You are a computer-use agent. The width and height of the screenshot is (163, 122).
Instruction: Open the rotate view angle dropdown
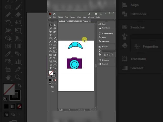(76, 110)
